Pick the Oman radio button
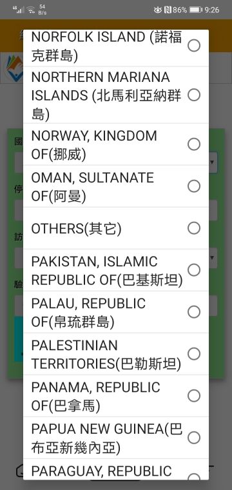Image resolution: width=232 pixels, height=490 pixels. (x=194, y=186)
